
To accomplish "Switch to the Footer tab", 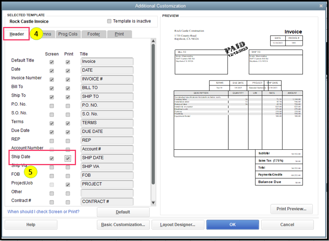I will click(93, 34).
